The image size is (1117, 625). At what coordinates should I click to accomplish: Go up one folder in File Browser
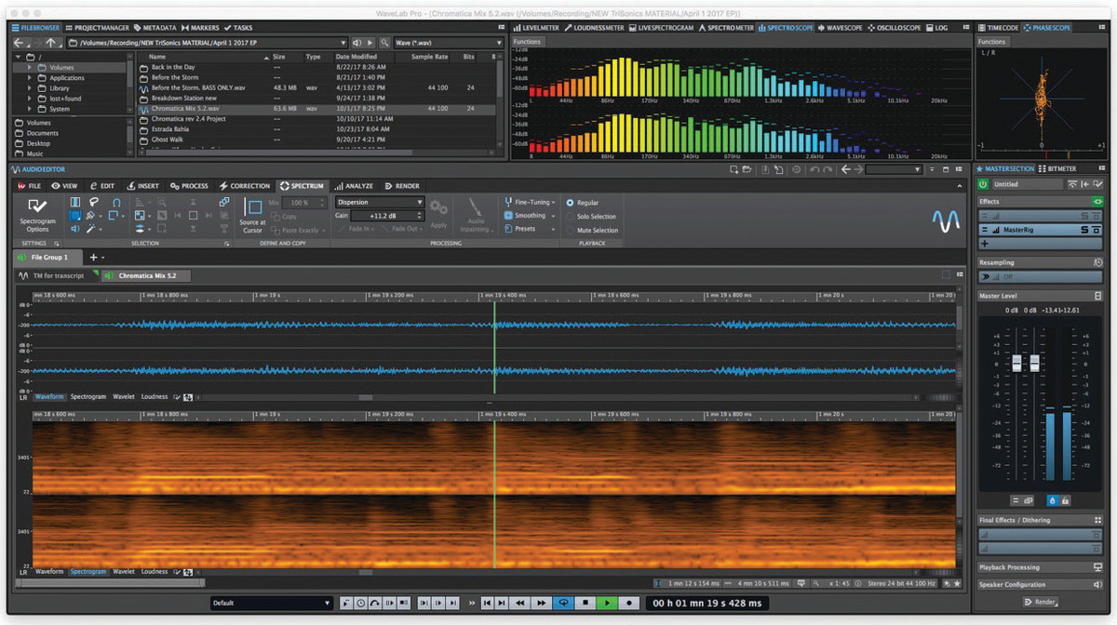51,43
